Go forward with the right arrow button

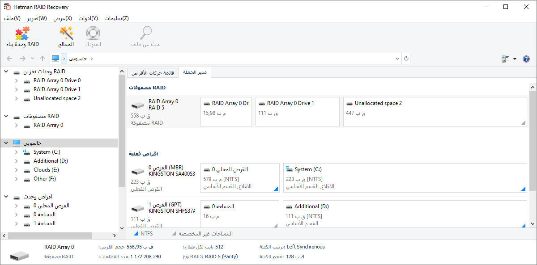22,59
